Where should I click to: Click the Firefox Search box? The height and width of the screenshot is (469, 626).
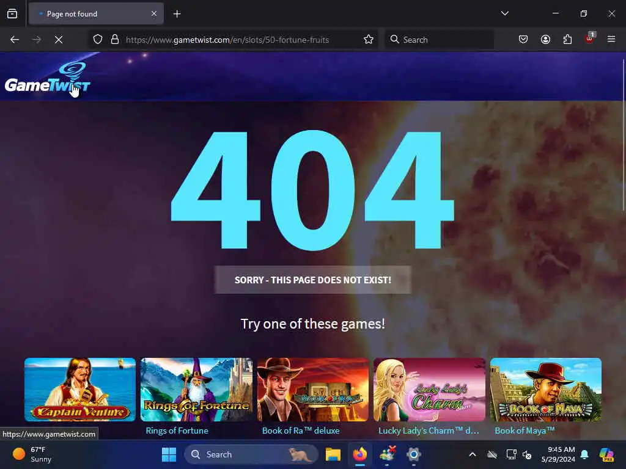439,40
